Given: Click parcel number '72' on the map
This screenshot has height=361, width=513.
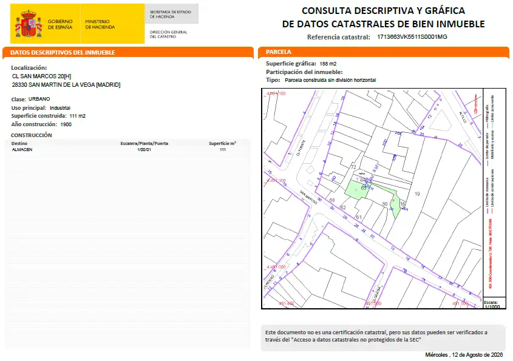Looking at the screenshot, I should (353, 167).
